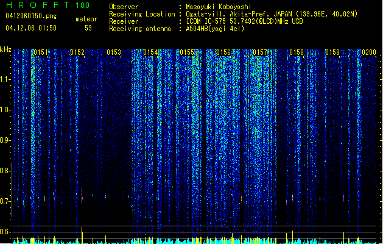Click the Receiver label

124,21
